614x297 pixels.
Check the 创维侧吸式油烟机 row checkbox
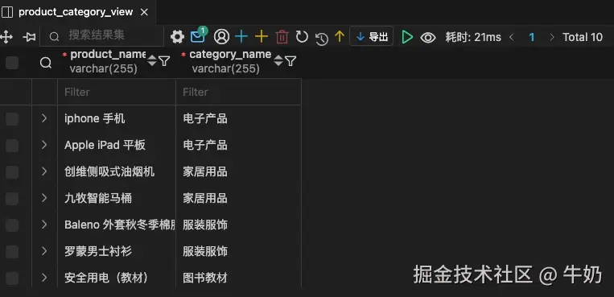pyautogui.click(x=12, y=172)
